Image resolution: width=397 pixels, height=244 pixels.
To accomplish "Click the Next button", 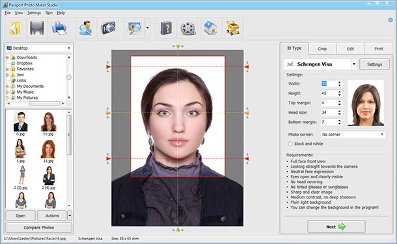I will tap(336, 227).
